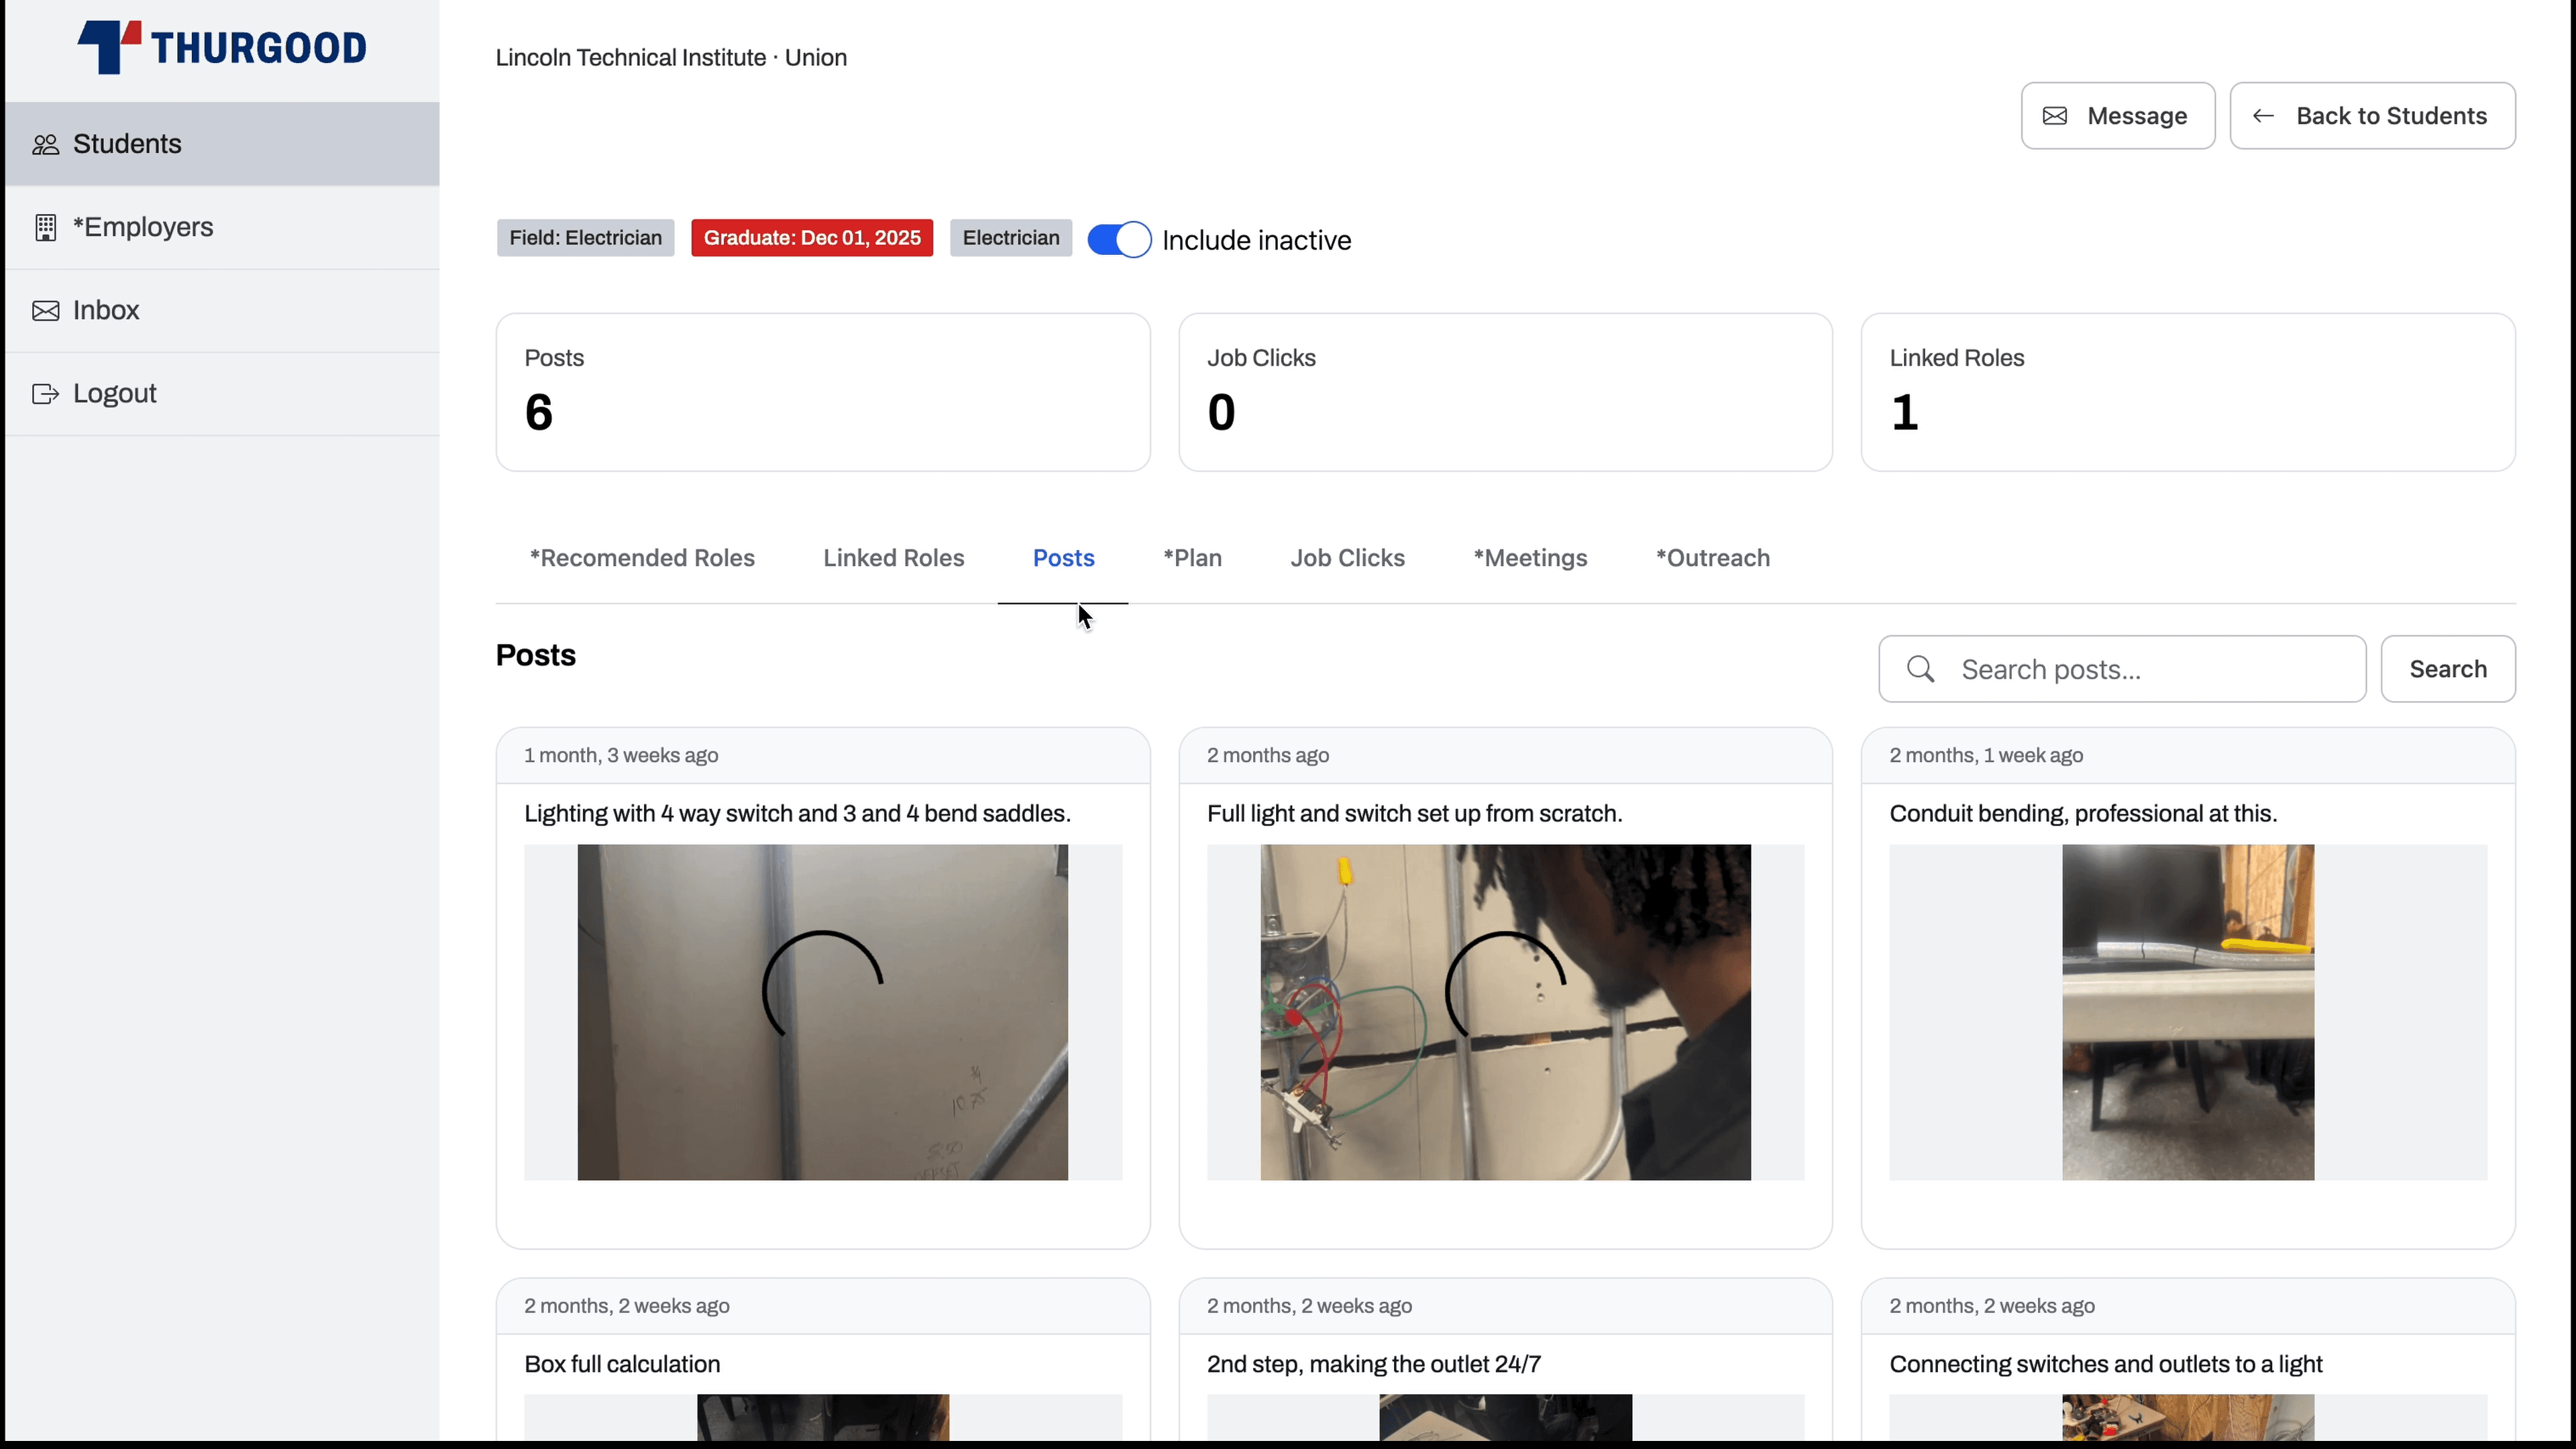Click the back arrow next to Back to Students

point(2263,116)
